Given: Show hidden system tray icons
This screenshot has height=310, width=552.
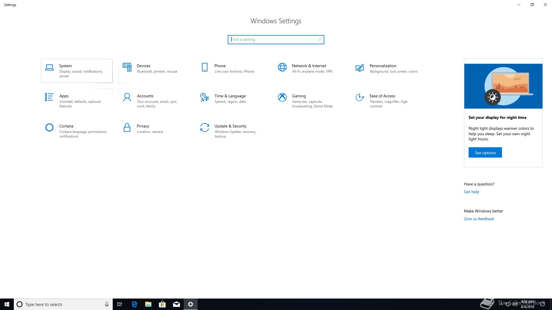Looking at the screenshot, I should [x=501, y=304].
